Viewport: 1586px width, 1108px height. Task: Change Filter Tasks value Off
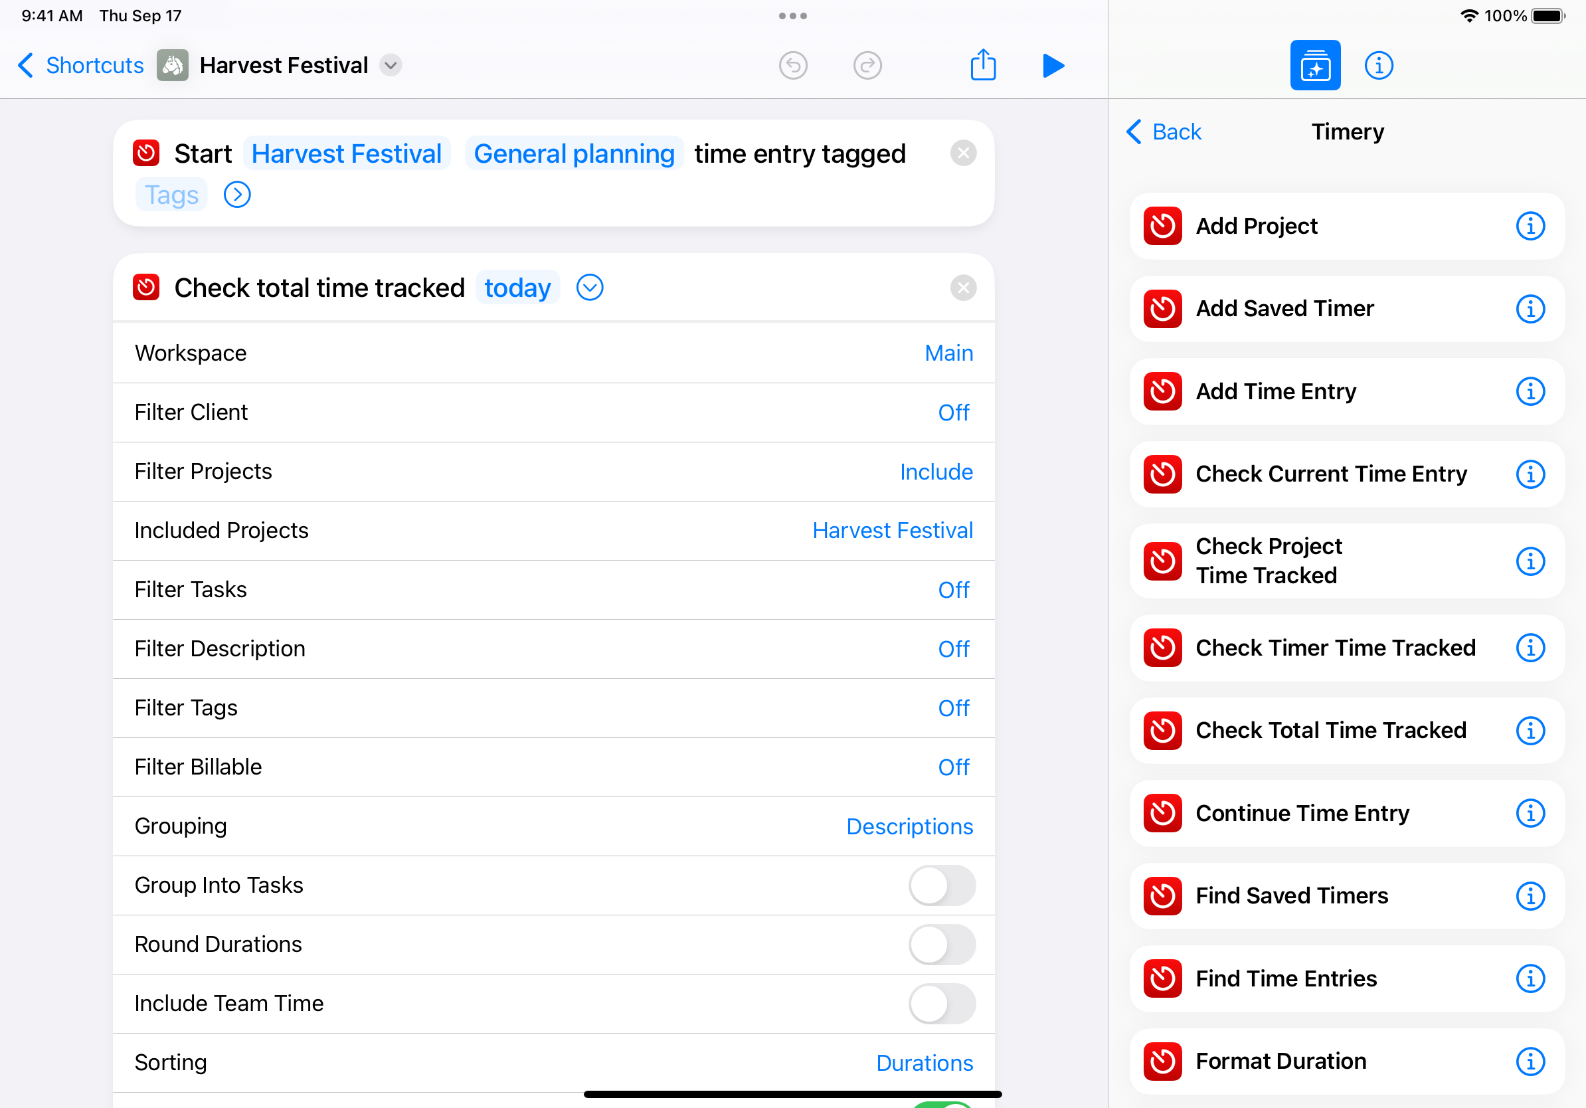(953, 590)
